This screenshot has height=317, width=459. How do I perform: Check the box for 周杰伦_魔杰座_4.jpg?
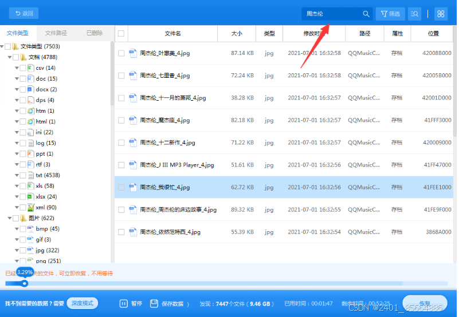(121, 120)
